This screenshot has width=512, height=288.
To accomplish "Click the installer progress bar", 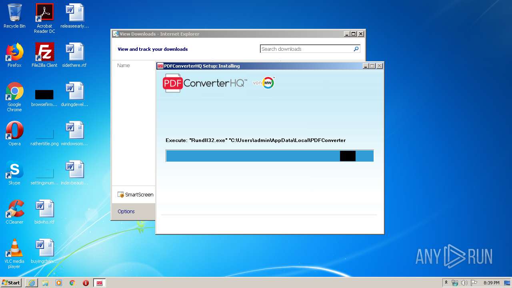I will point(270,156).
